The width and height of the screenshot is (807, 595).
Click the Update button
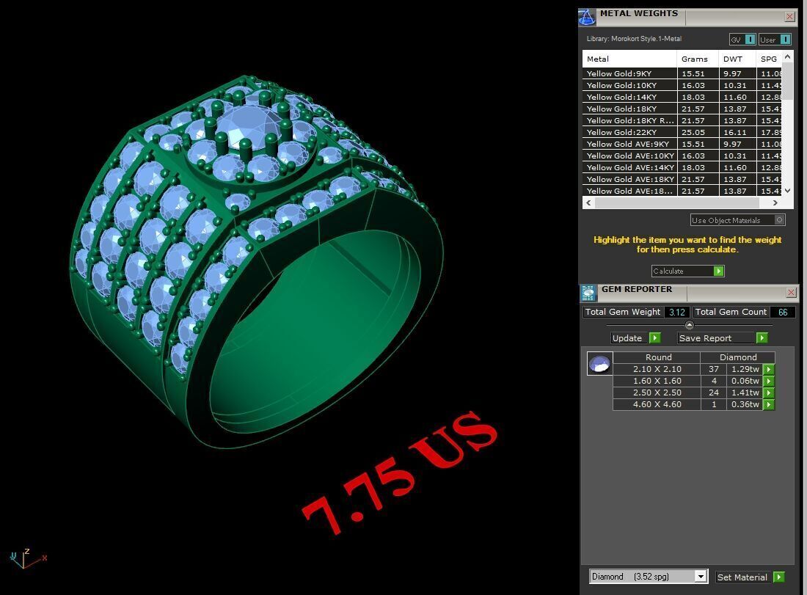[x=635, y=337]
